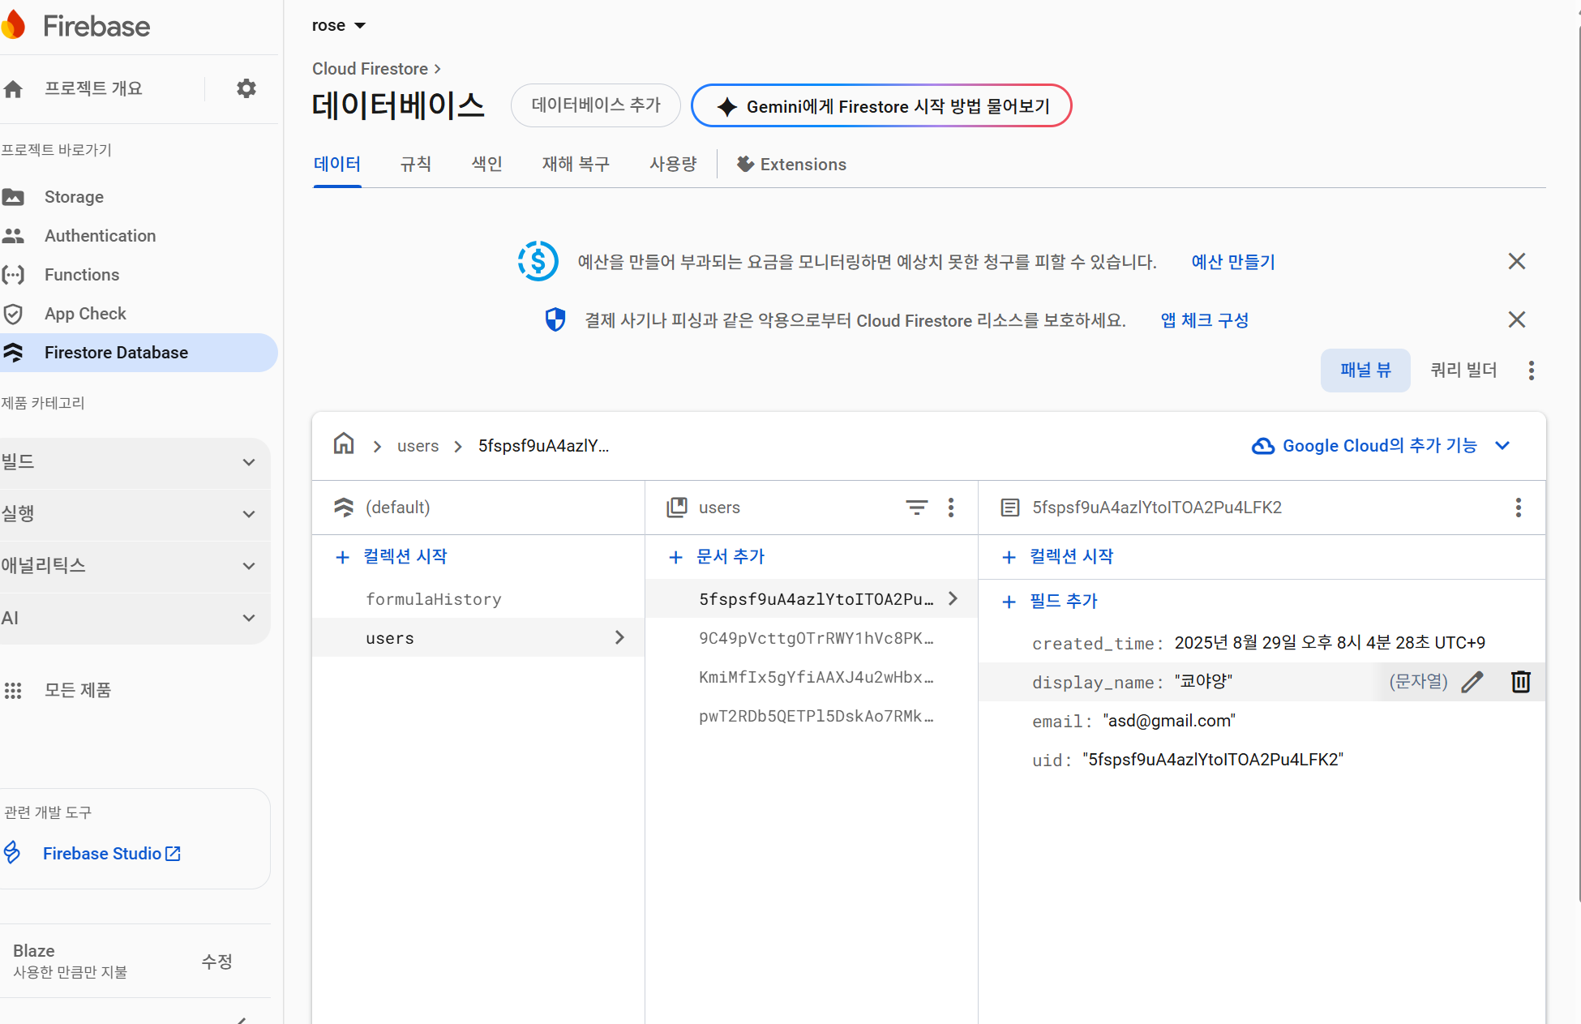Click the App Check shield icon

pos(14,314)
